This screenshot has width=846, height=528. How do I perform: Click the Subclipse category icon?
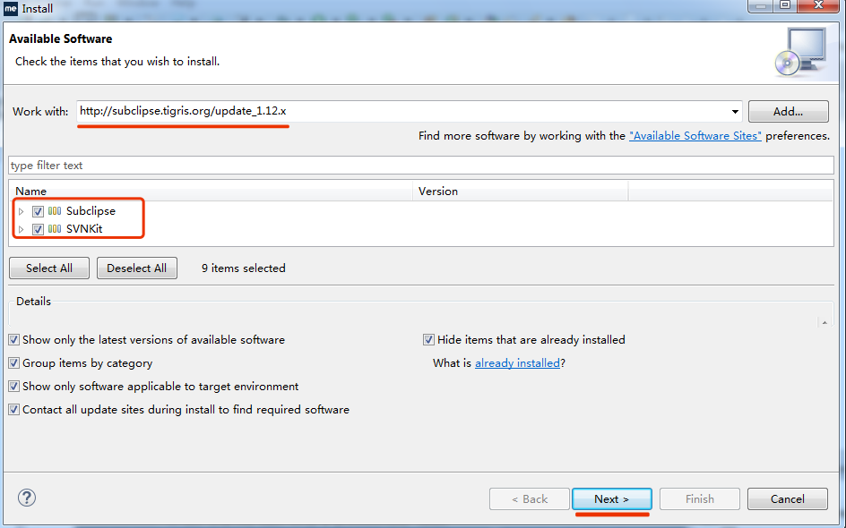point(55,211)
